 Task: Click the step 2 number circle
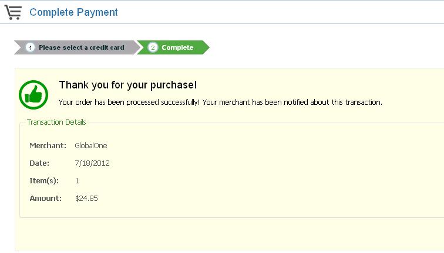pos(153,47)
